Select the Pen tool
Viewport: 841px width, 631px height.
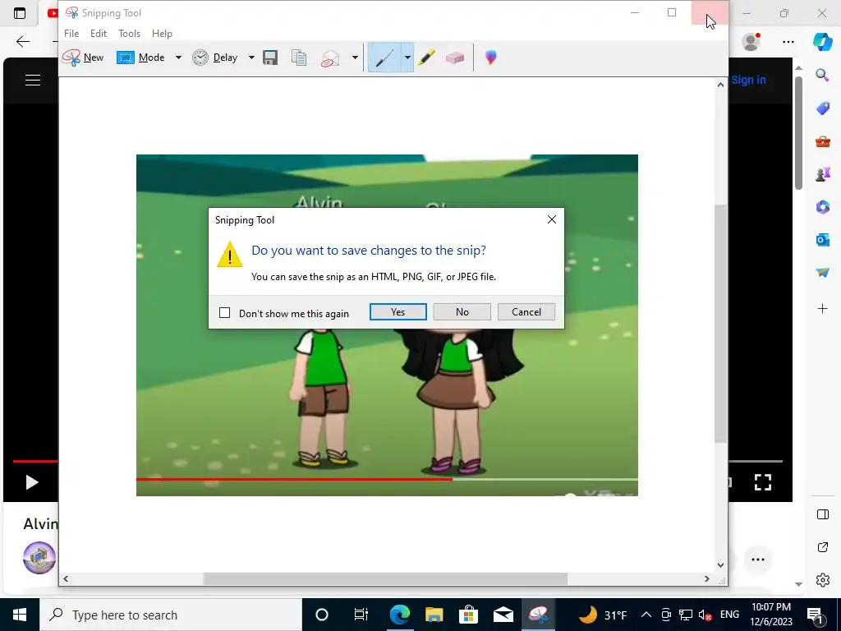384,58
